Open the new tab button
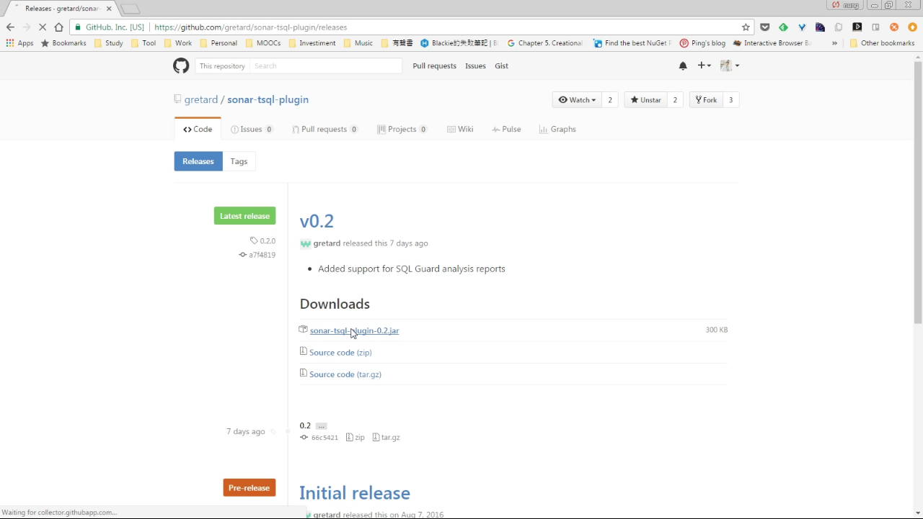This screenshot has width=923, height=519. [x=130, y=9]
